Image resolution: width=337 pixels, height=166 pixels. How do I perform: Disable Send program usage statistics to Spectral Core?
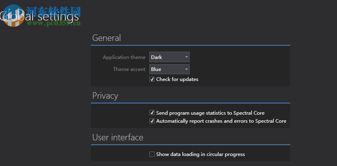pos(152,113)
